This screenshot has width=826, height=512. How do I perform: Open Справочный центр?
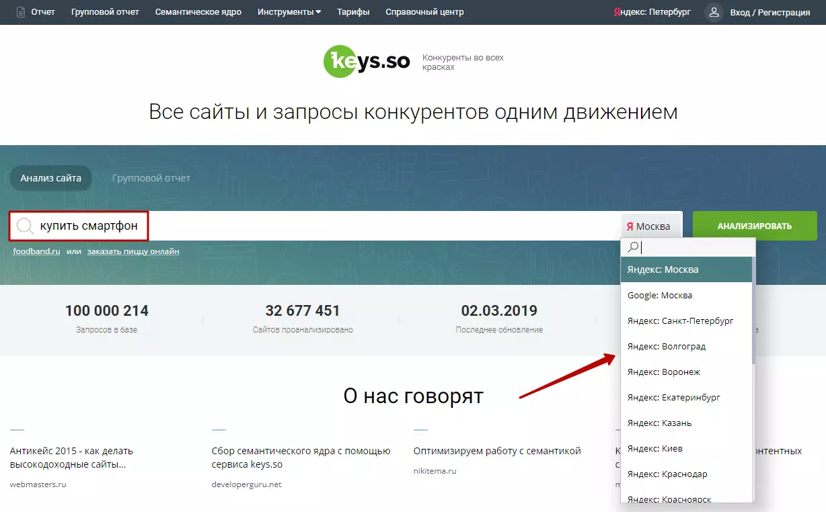[x=424, y=12]
